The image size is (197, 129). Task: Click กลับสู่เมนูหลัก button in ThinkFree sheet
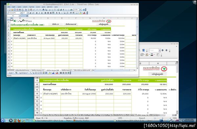point(103,24)
